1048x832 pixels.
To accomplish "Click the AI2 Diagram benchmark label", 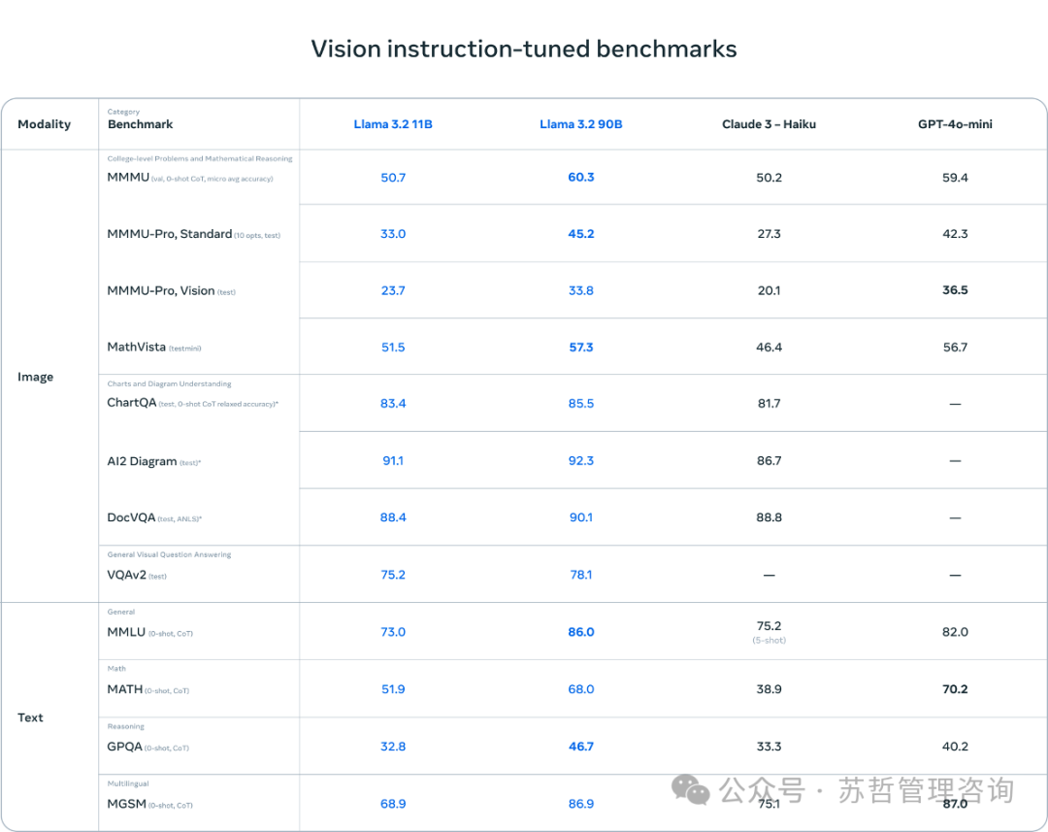I will coord(142,461).
